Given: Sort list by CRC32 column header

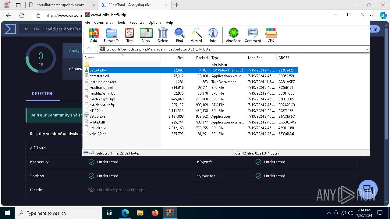Looking at the screenshot, I should pos(287,57).
